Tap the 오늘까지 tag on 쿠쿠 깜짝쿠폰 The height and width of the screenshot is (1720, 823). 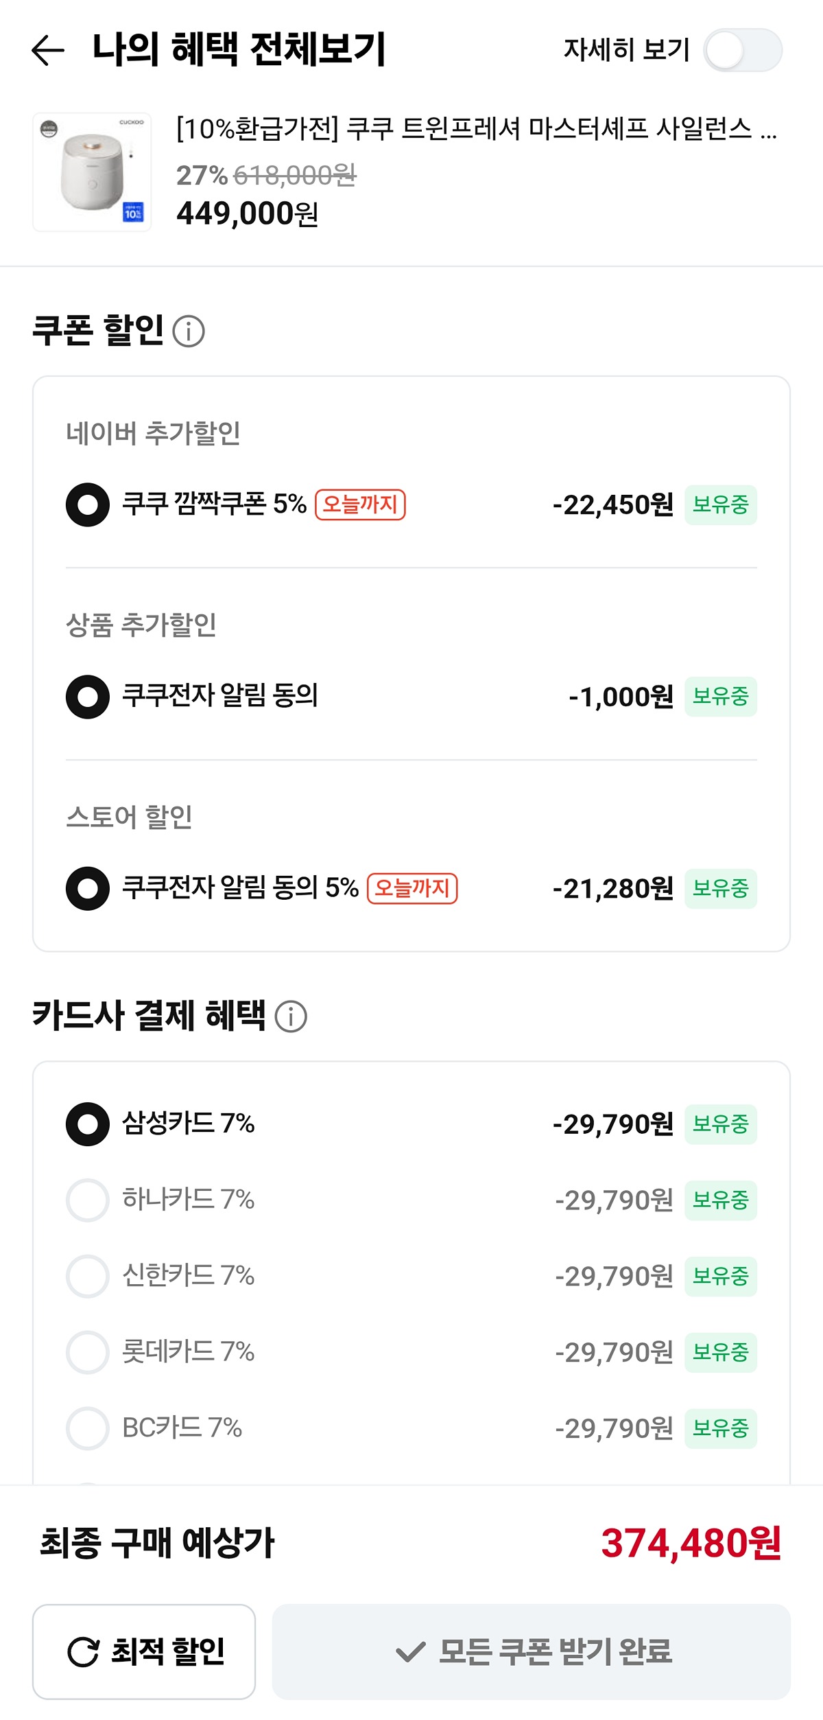click(360, 504)
